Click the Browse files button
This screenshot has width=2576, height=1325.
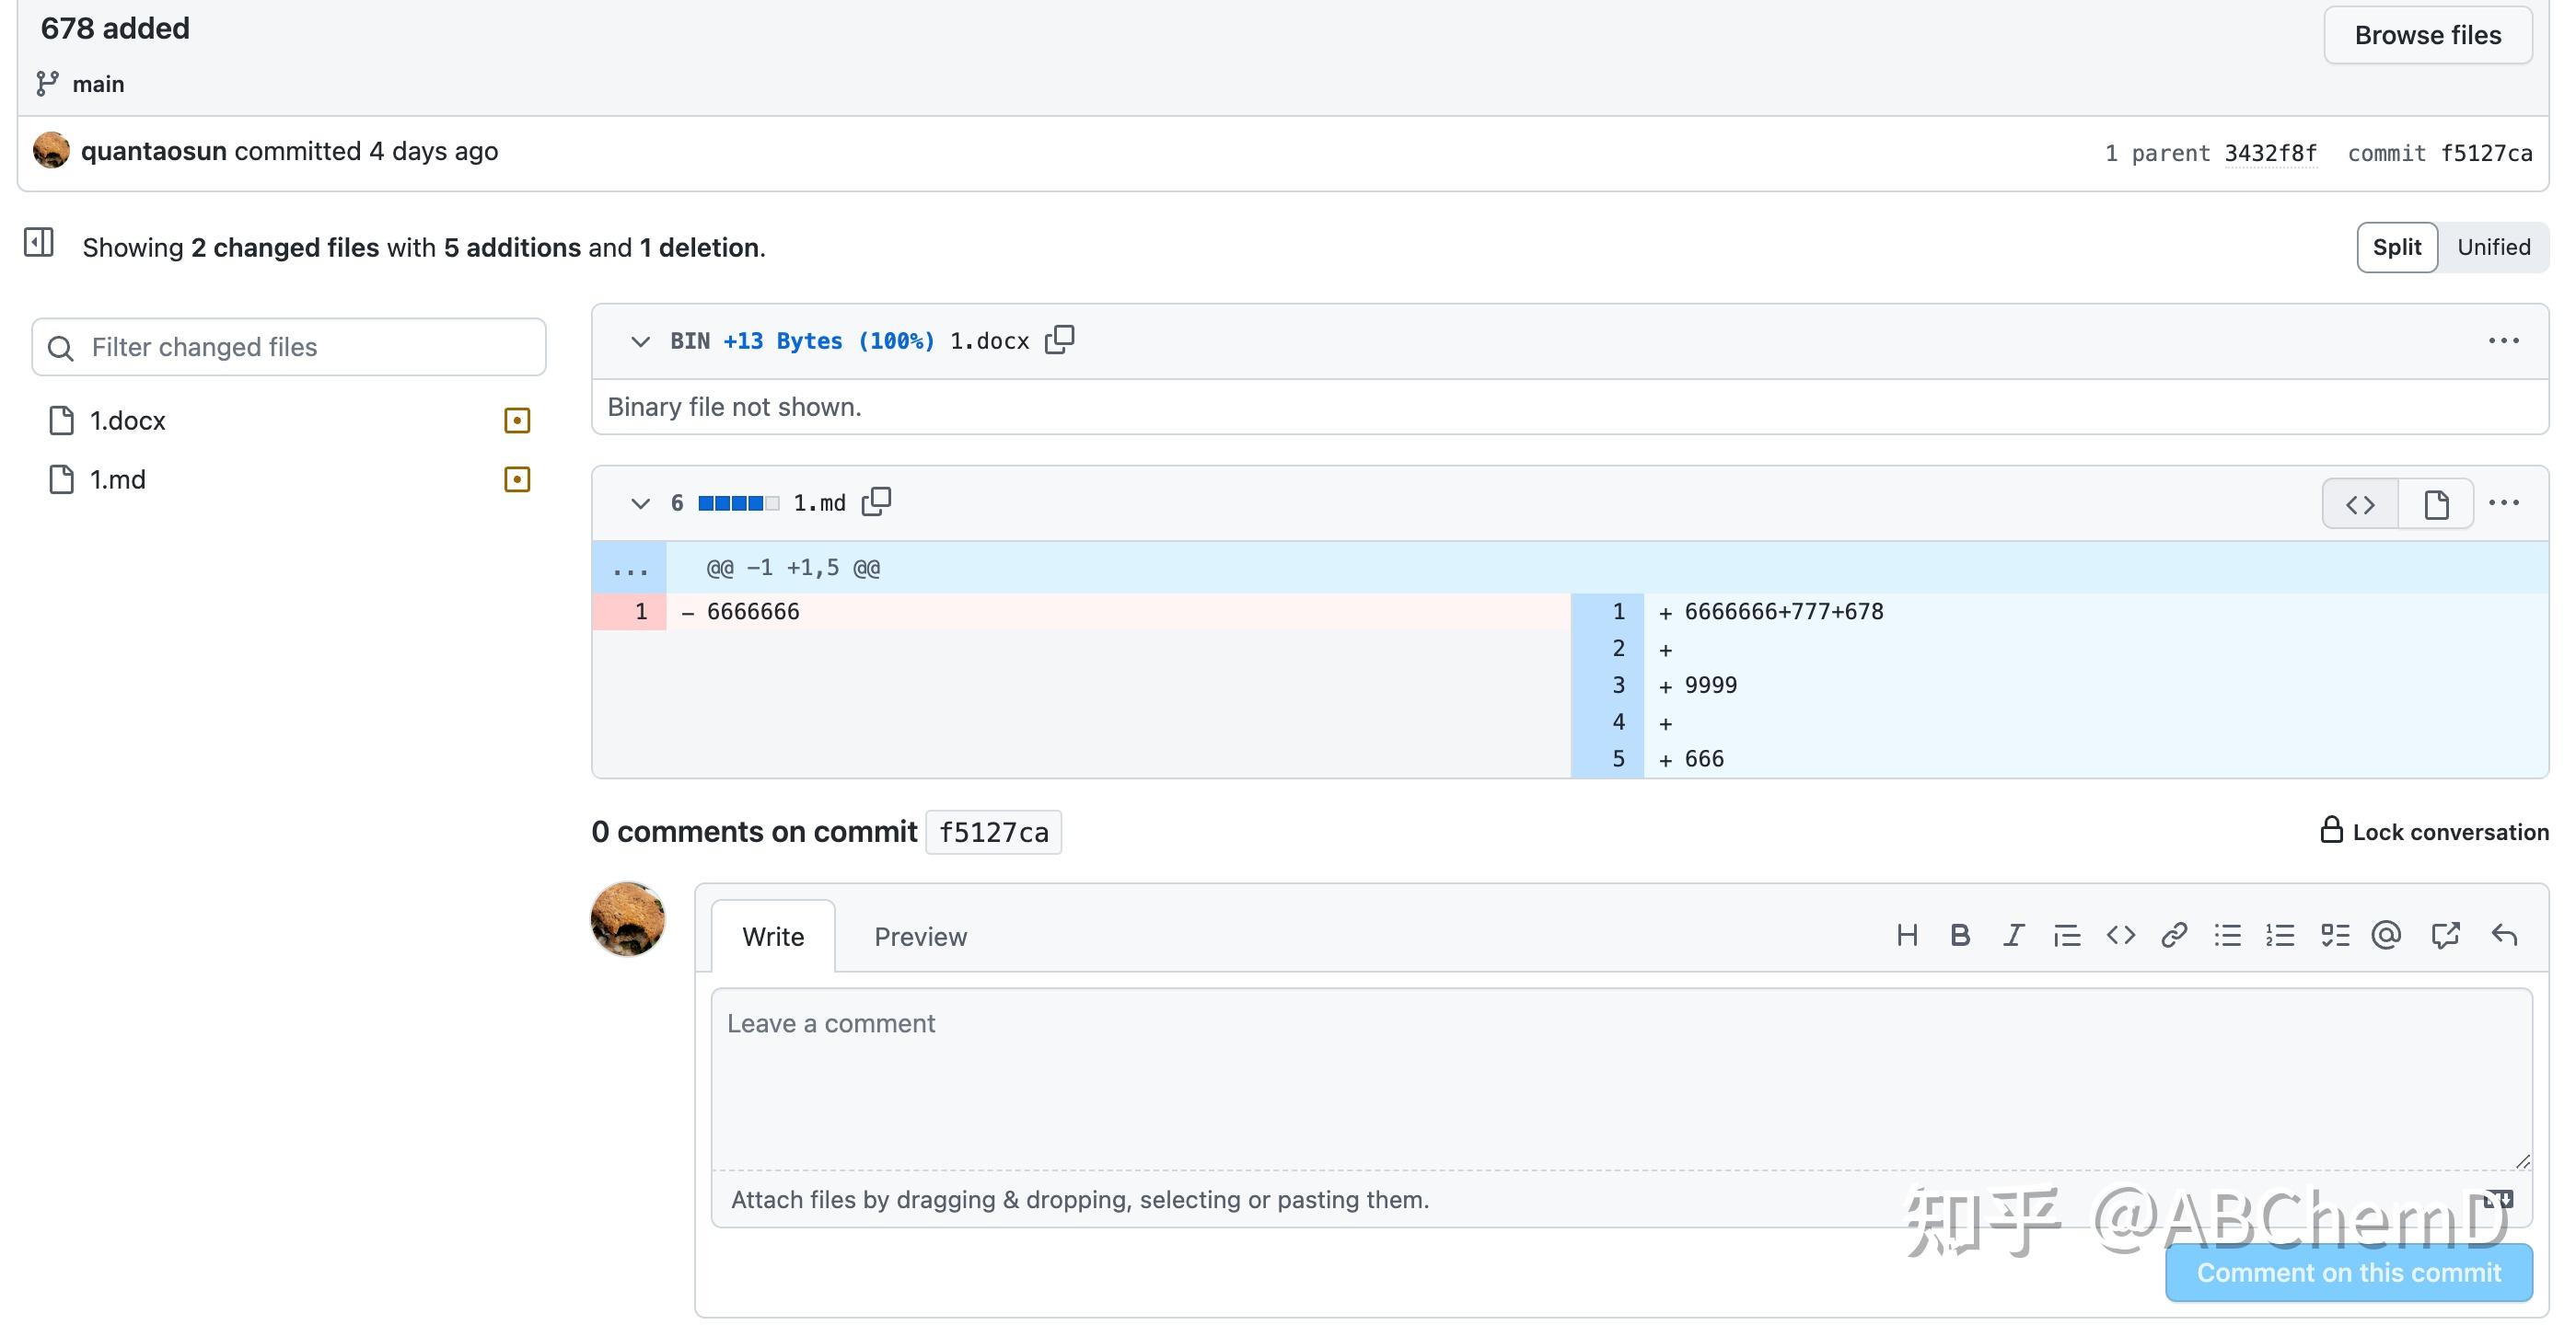2427,34
